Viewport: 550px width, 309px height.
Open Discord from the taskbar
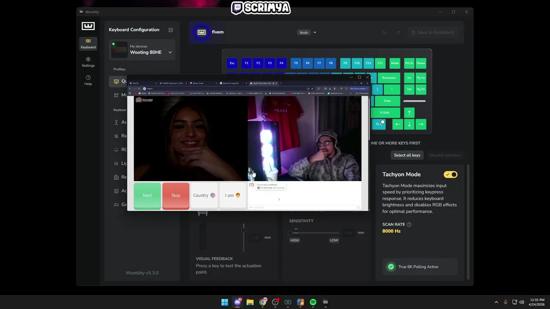238,302
